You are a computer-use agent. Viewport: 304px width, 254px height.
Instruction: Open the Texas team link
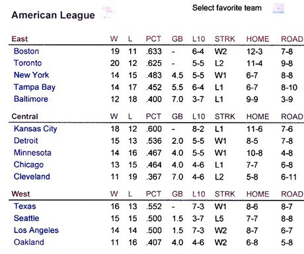[24, 206]
